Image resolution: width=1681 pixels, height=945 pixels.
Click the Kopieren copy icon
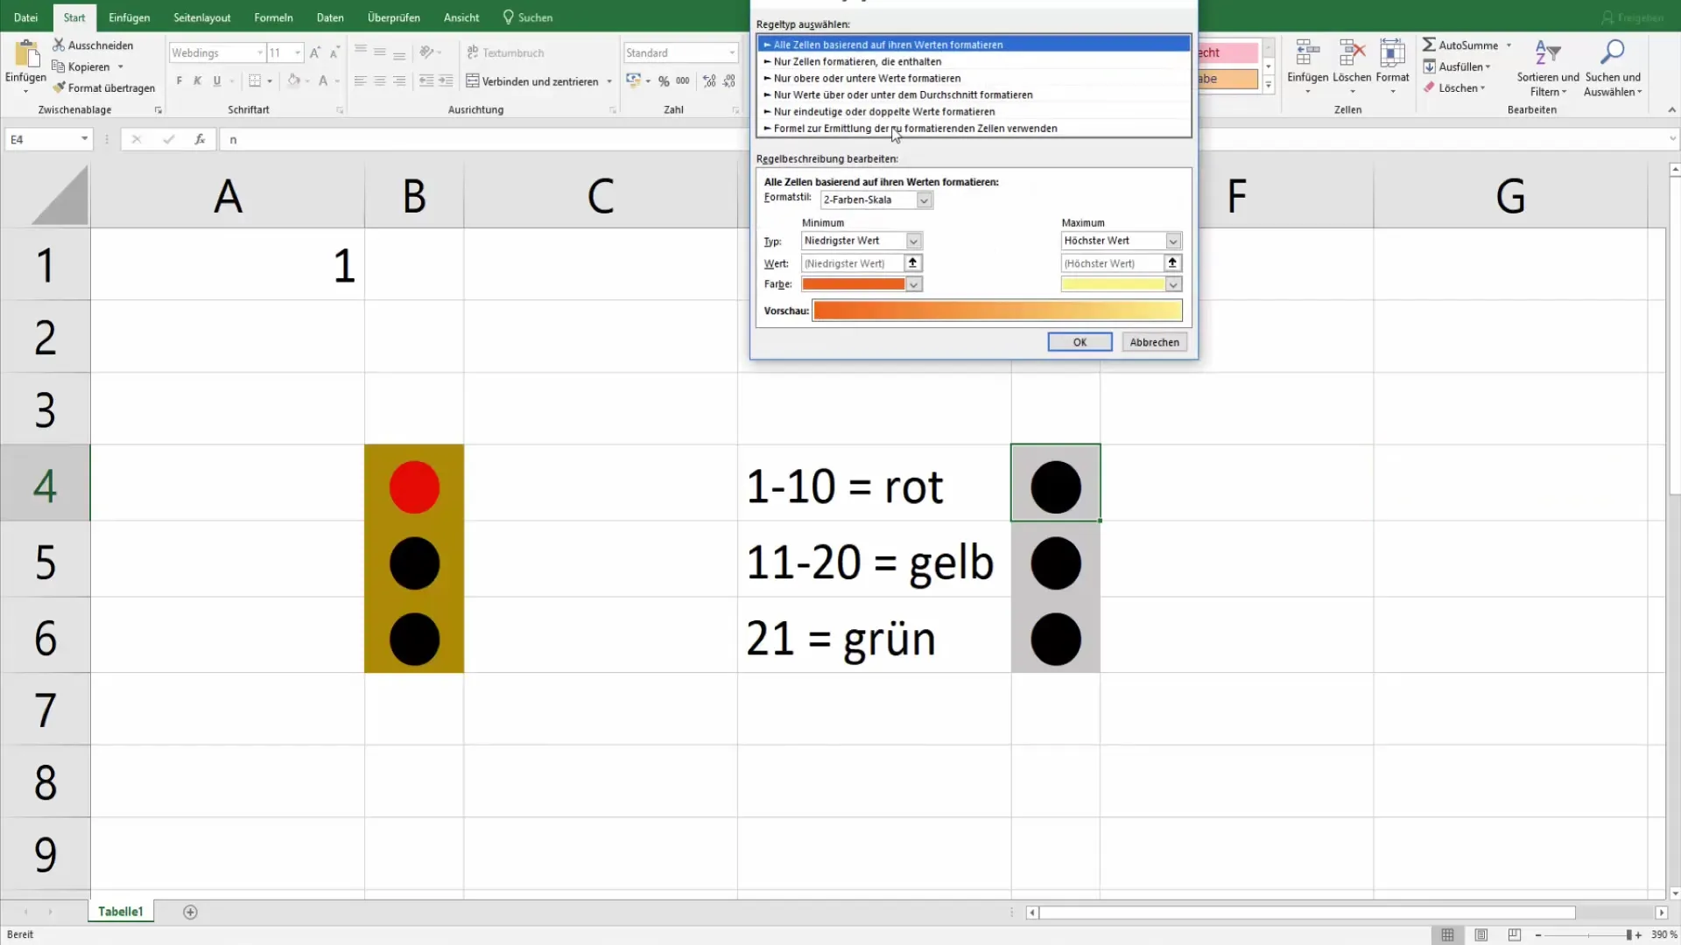59,66
